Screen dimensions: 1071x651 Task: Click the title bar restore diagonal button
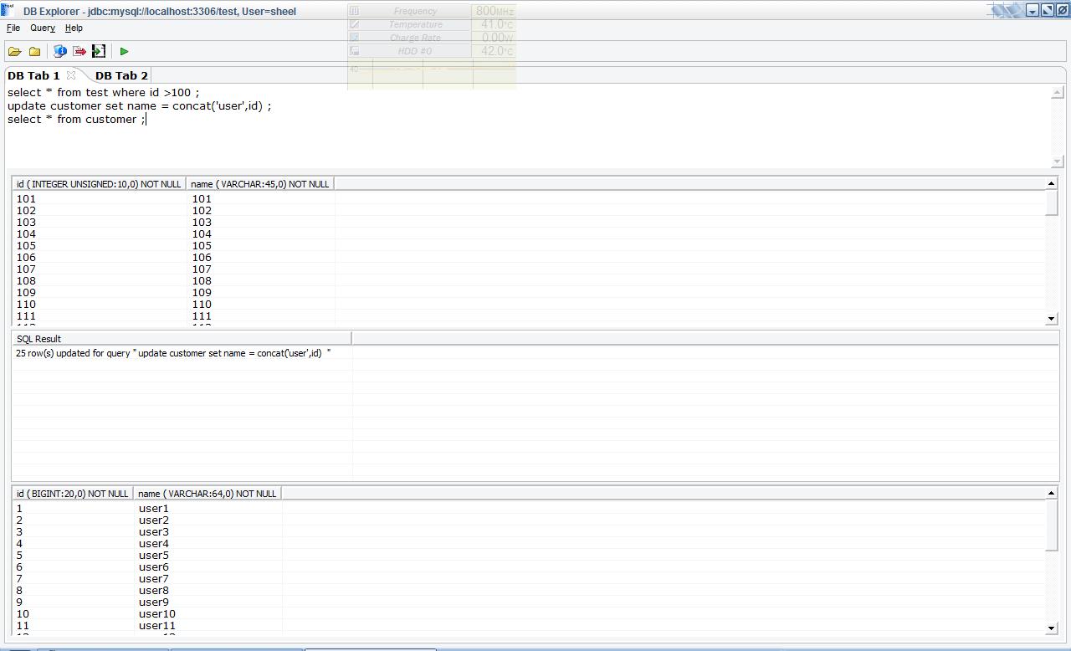pos(1047,10)
